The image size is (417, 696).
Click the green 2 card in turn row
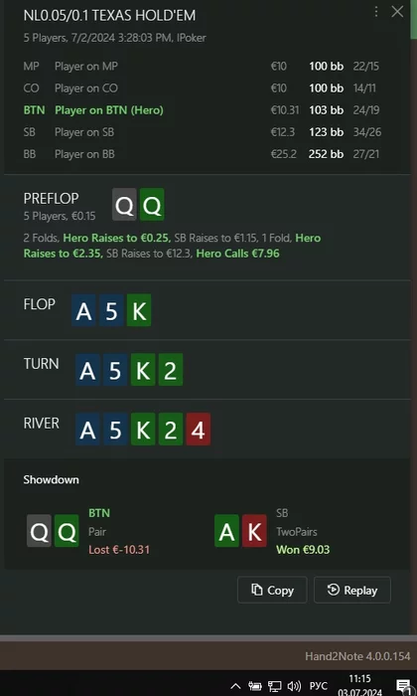(171, 370)
